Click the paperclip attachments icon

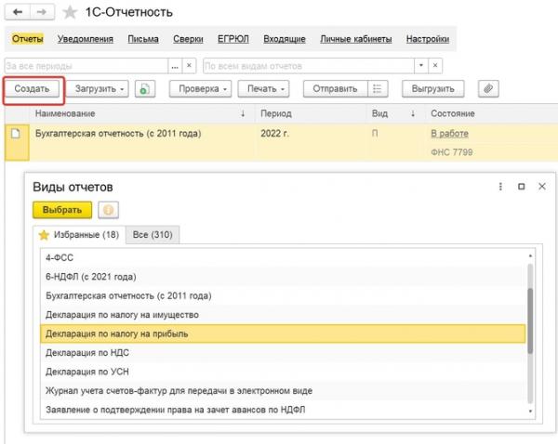tap(488, 89)
